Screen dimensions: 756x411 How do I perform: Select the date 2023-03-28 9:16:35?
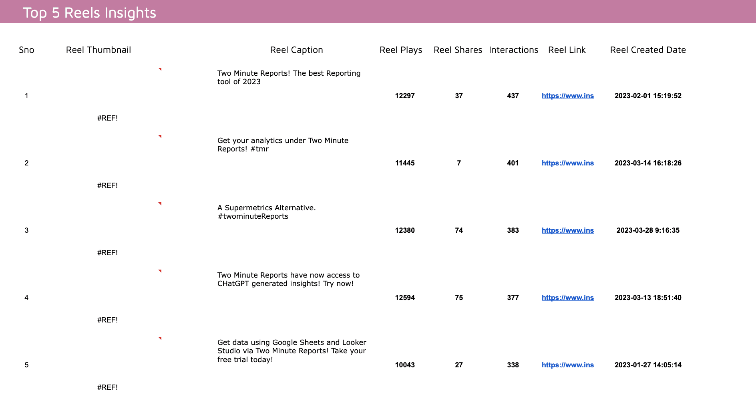(648, 230)
